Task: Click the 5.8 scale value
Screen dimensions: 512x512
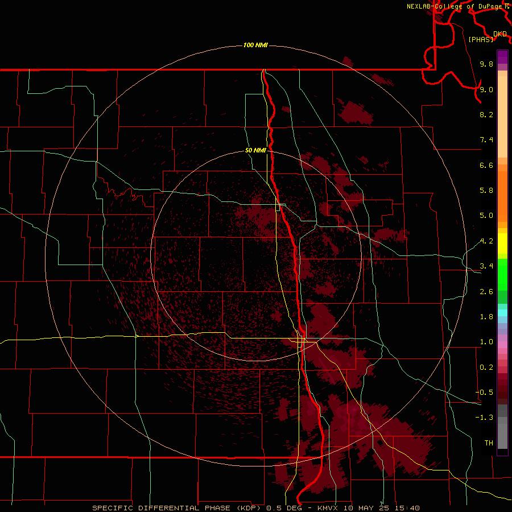Action: [x=486, y=191]
